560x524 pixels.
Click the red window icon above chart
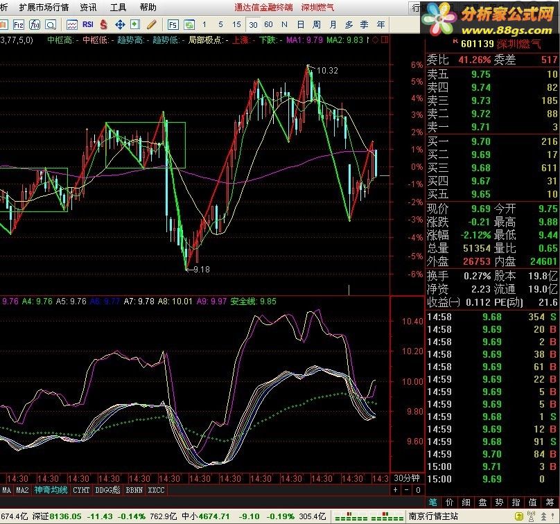pyautogui.click(x=385, y=40)
